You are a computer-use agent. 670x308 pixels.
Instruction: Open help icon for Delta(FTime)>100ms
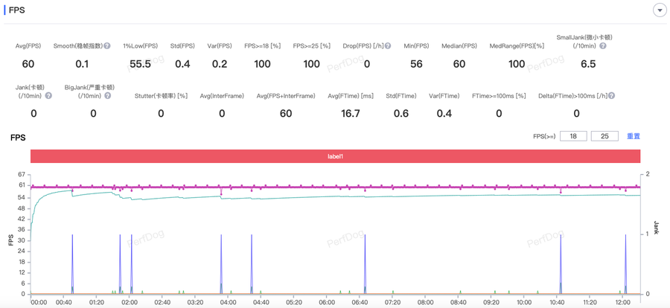[x=611, y=96]
